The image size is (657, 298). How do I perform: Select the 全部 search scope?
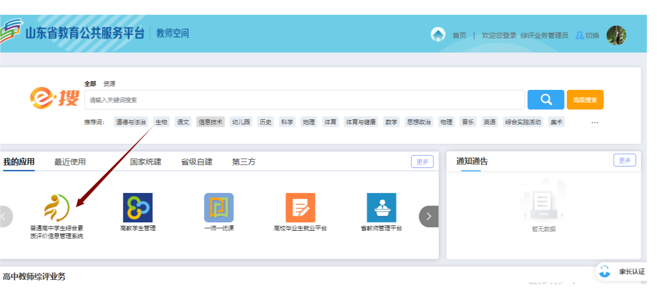[x=90, y=84]
